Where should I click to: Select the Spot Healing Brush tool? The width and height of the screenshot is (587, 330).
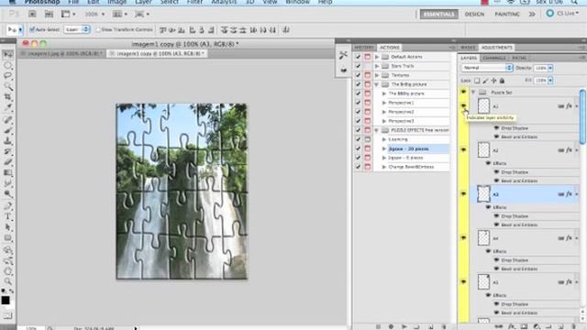pos(7,120)
